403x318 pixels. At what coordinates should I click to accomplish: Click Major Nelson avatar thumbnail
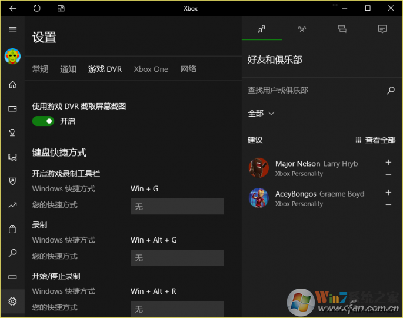[259, 168]
